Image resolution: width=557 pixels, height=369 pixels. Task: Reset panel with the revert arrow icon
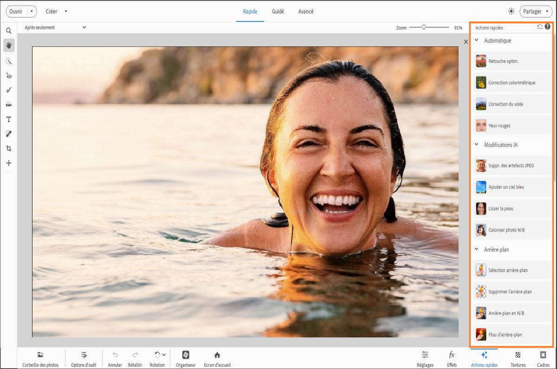coord(540,27)
